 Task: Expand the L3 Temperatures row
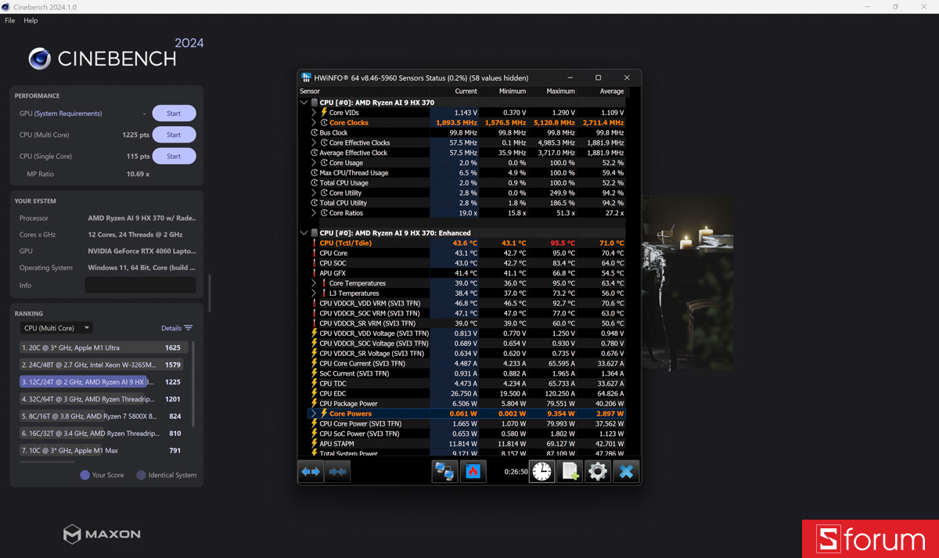[x=314, y=293]
